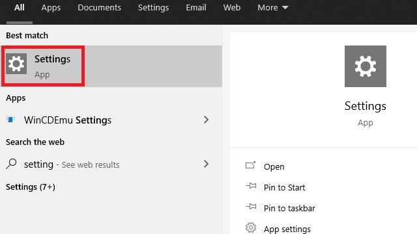Screen dimensions: 417x234
Task: Select the Web filter tab
Action: click(x=232, y=7)
